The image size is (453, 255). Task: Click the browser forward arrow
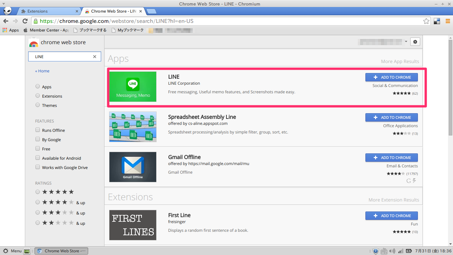pyautogui.click(x=15, y=21)
